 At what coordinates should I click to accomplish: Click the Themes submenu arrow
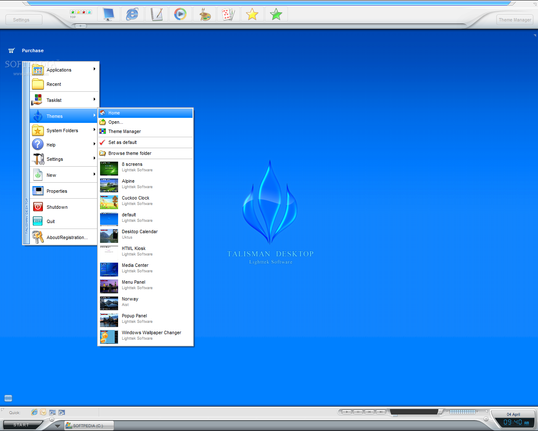[x=95, y=115]
